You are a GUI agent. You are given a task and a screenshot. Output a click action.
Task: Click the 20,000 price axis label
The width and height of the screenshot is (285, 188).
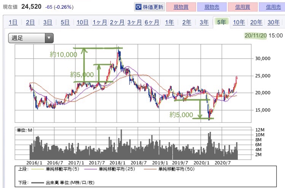pos(263,93)
